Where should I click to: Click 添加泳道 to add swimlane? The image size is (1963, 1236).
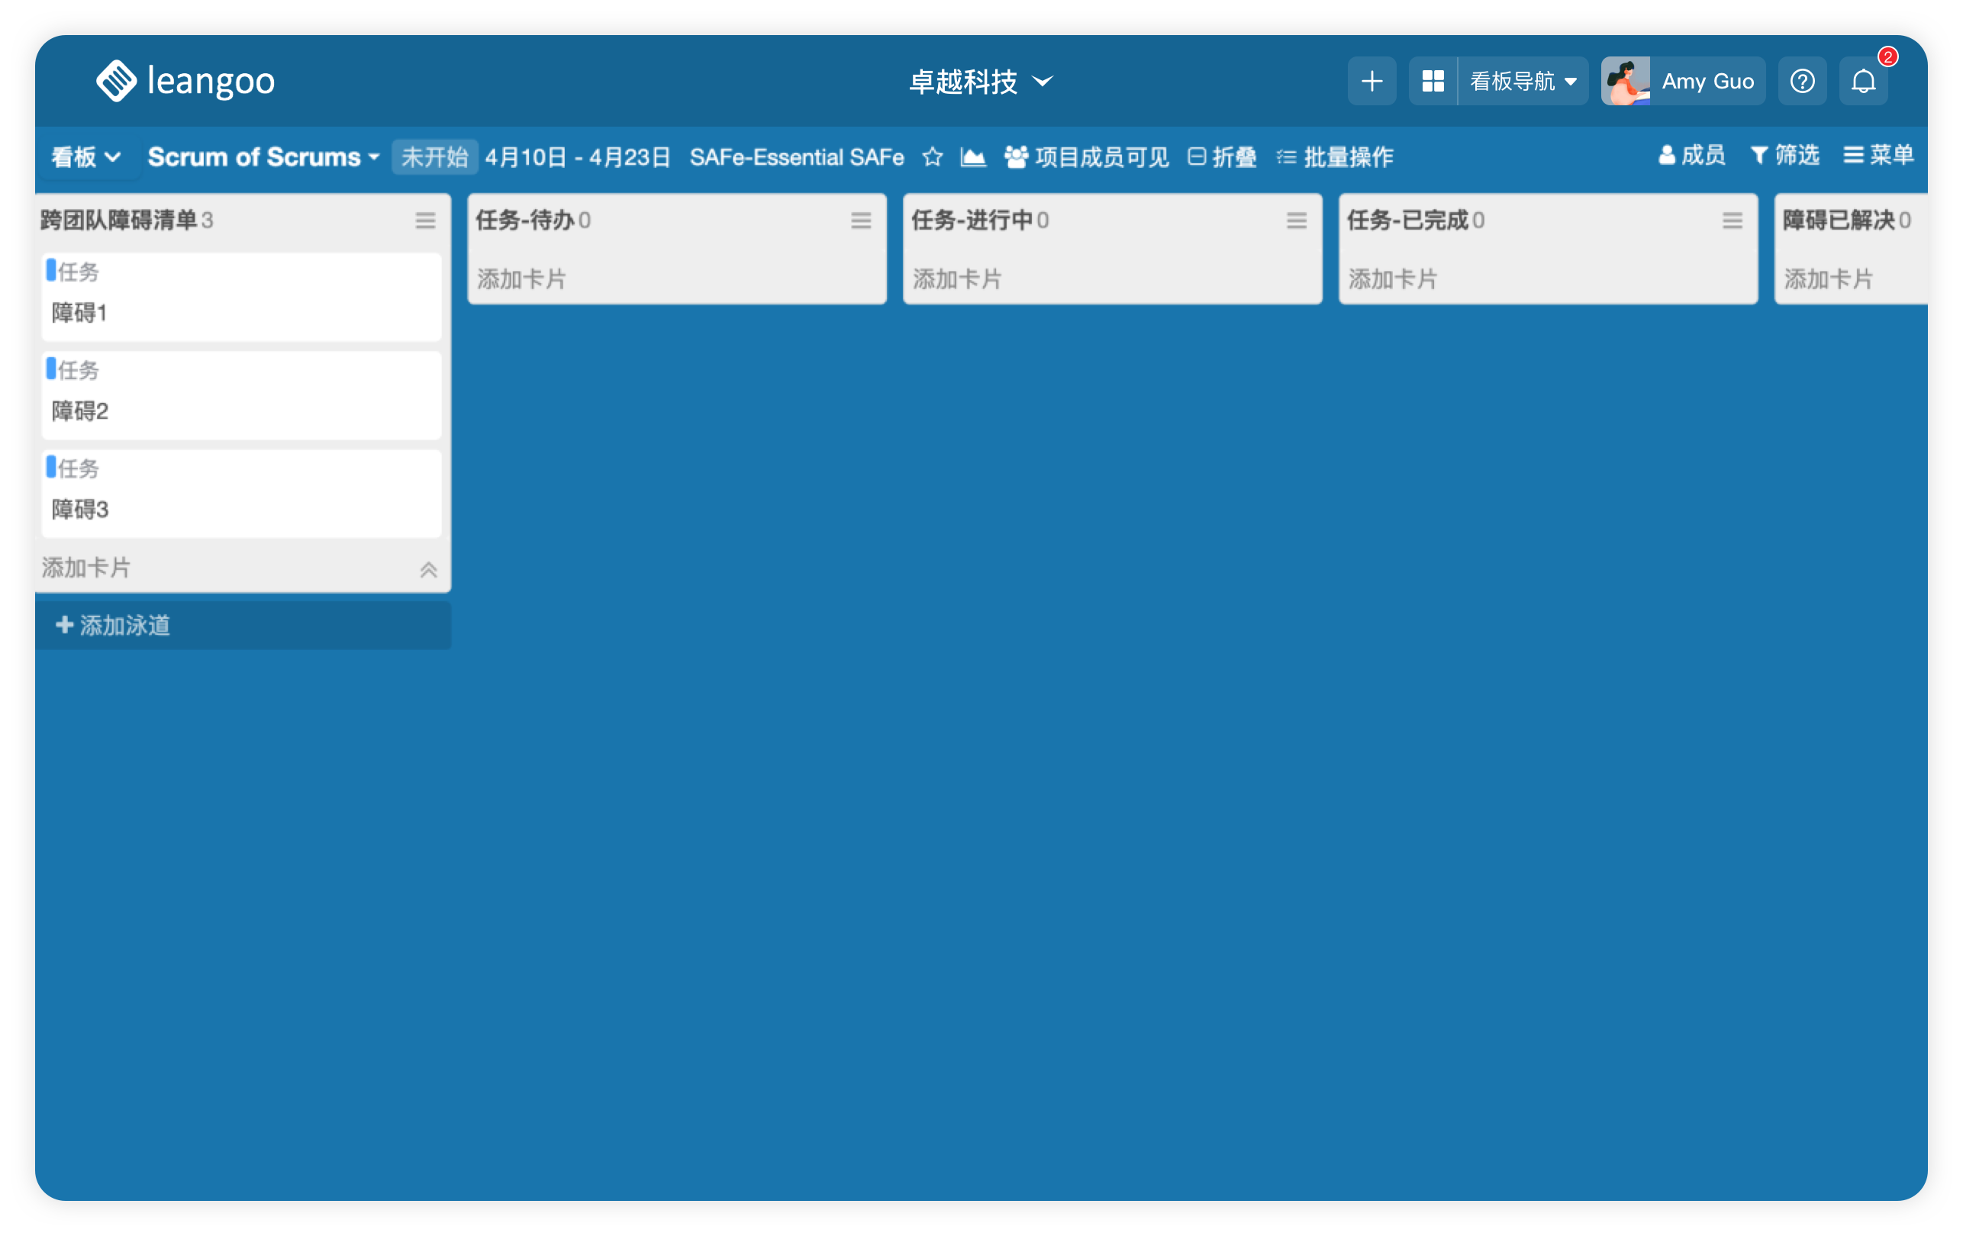point(113,625)
